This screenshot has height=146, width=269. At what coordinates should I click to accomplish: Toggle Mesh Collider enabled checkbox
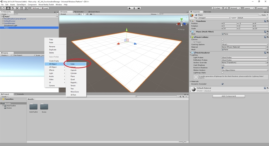tap(195, 37)
